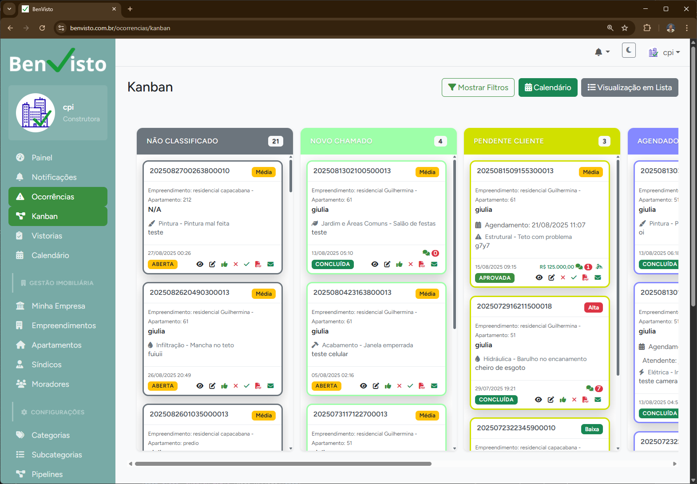
Task: Open comments on card 2025072916211500018
Action: tap(590, 388)
